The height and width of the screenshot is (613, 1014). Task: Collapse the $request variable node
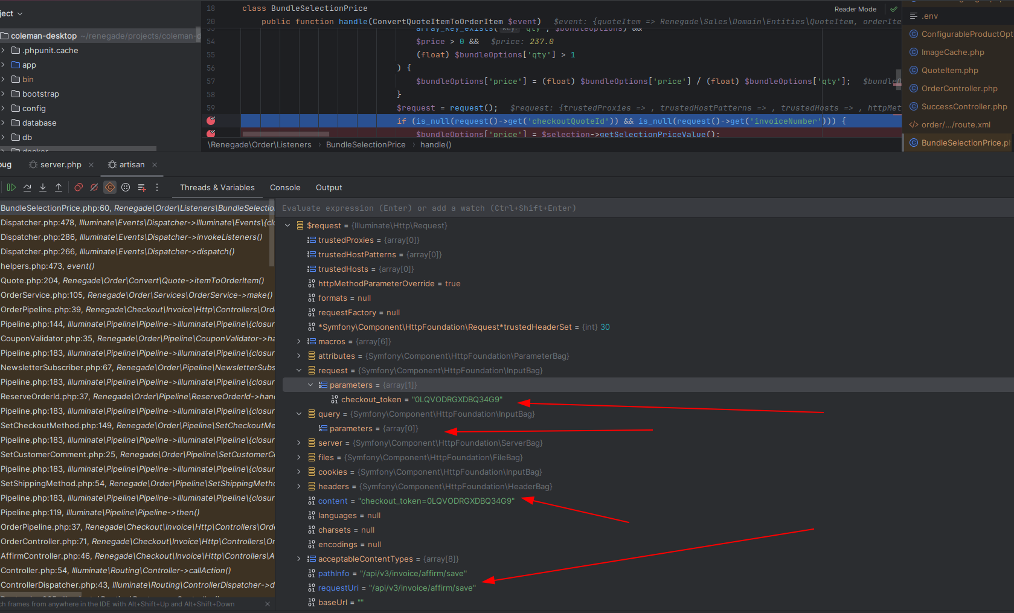[287, 226]
